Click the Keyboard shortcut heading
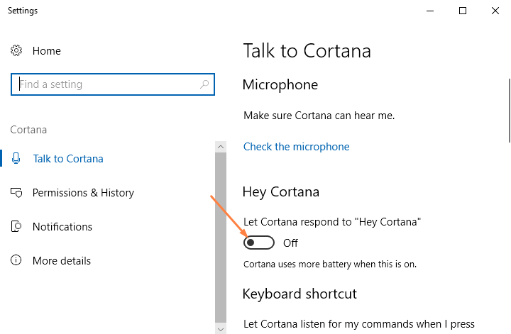The width and height of the screenshot is (511, 334). [300, 294]
